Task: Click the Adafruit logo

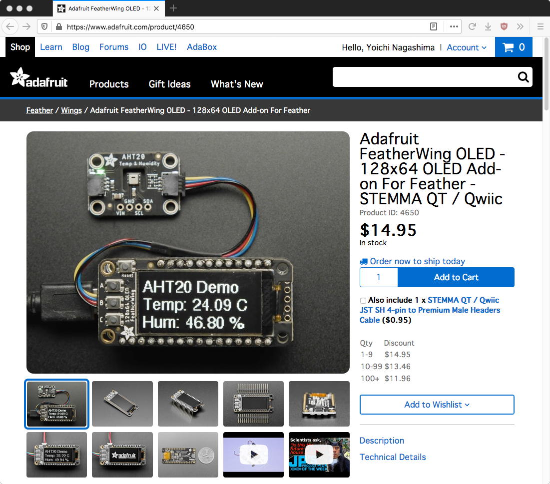Action: pyautogui.click(x=38, y=77)
